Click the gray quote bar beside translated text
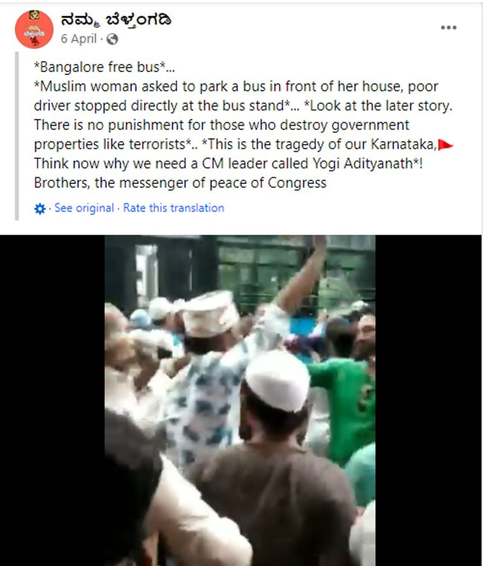Screen dimensions: 483x566 [17, 136]
